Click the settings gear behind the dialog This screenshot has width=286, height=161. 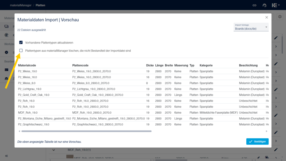point(280,17)
